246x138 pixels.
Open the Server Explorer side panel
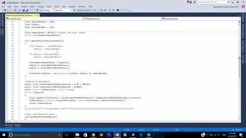[x=2, y=20]
